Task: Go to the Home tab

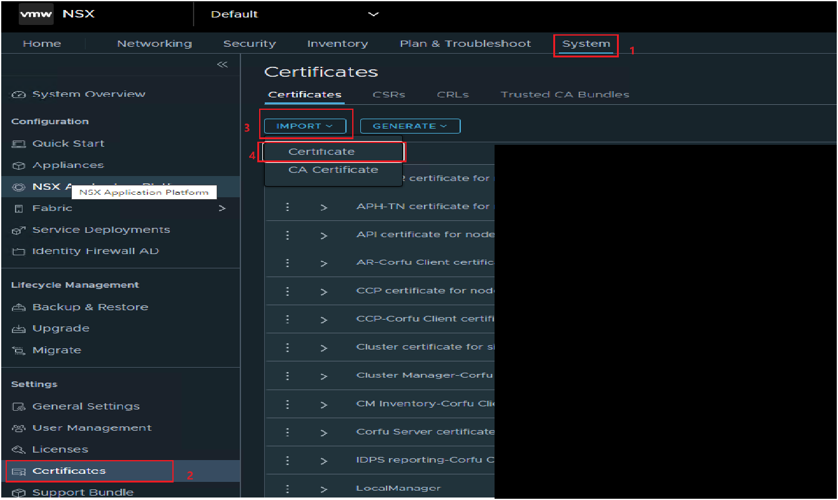Action: 42,44
